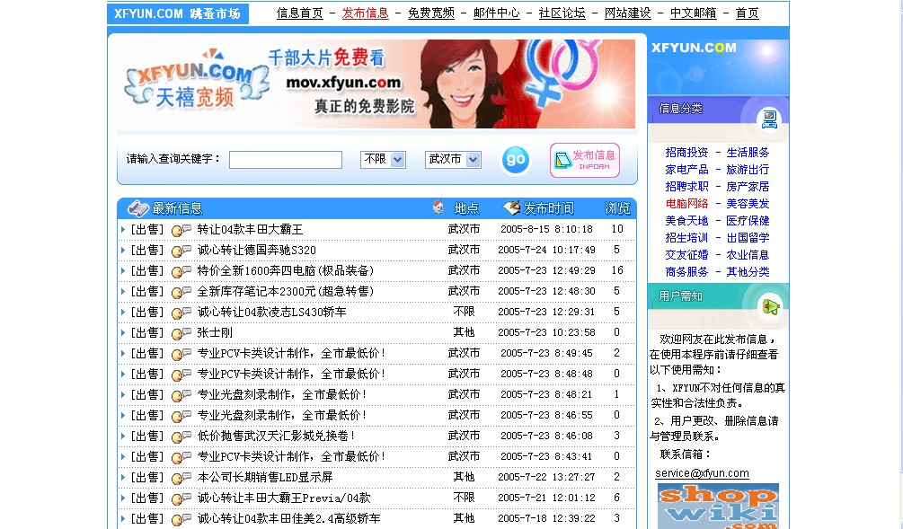This screenshot has width=903, height=529.
Task: Open listing 诚心转让德国奔驰S320
Action: click(x=257, y=250)
